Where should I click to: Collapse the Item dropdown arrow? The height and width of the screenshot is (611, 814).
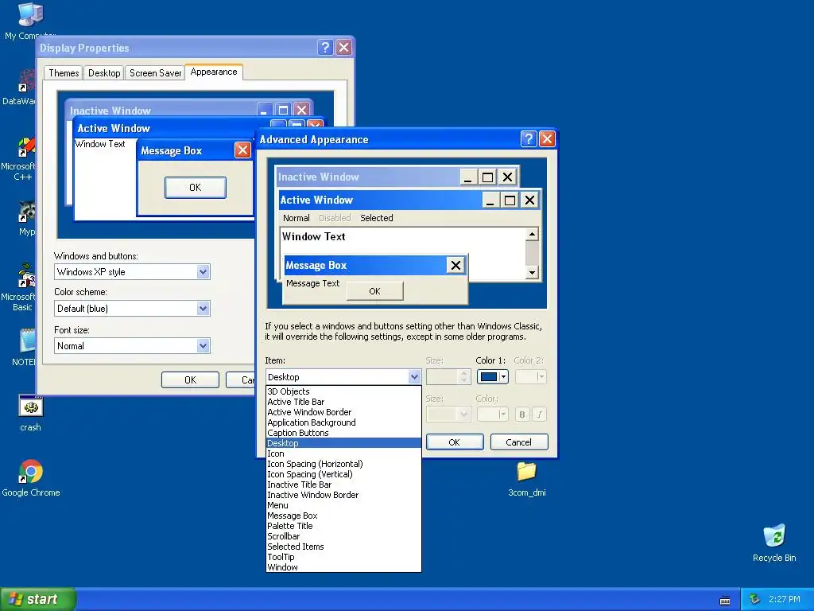coord(413,376)
